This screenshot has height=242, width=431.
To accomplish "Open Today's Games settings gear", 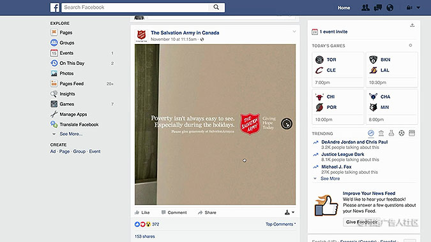I will tap(411, 45).
